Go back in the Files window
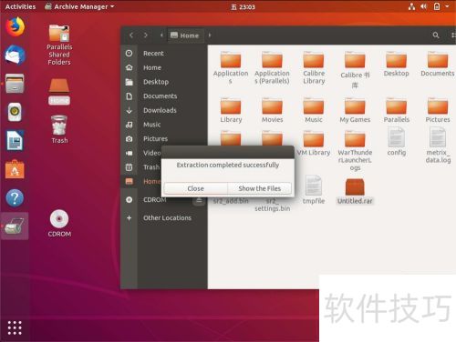The width and height of the screenshot is (456, 342). pyautogui.click(x=131, y=35)
